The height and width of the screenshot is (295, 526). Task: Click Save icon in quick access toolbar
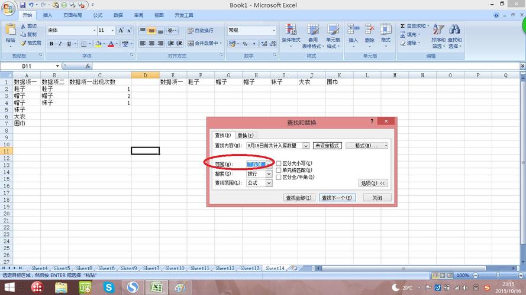(x=22, y=5)
